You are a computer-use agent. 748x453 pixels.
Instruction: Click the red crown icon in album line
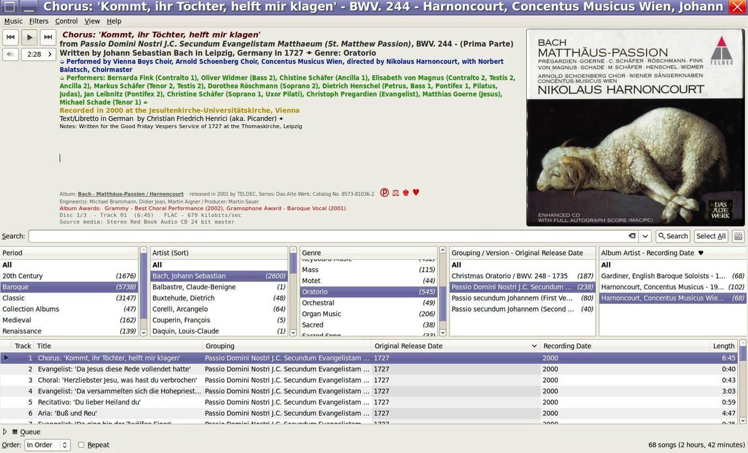(x=406, y=193)
